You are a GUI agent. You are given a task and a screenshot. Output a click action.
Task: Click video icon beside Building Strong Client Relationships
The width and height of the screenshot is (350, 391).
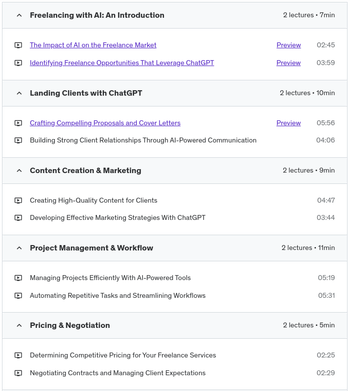point(18,141)
